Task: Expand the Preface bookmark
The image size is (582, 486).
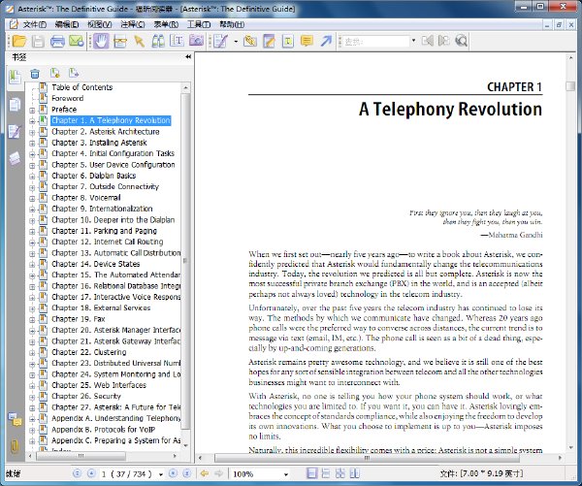Action: pyautogui.click(x=32, y=111)
